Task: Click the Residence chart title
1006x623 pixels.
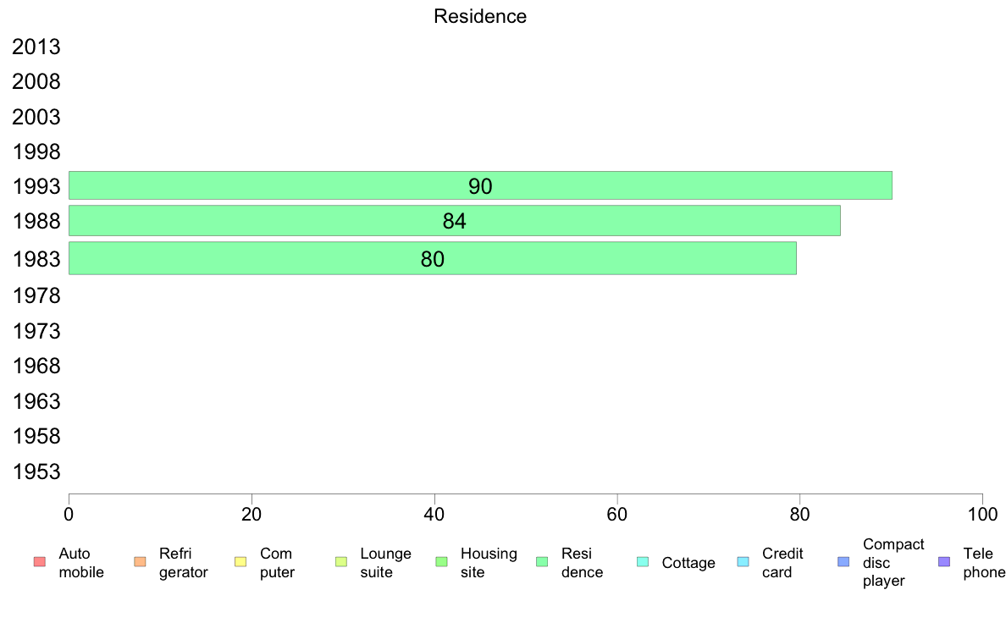Action: (x=480, y=16)
